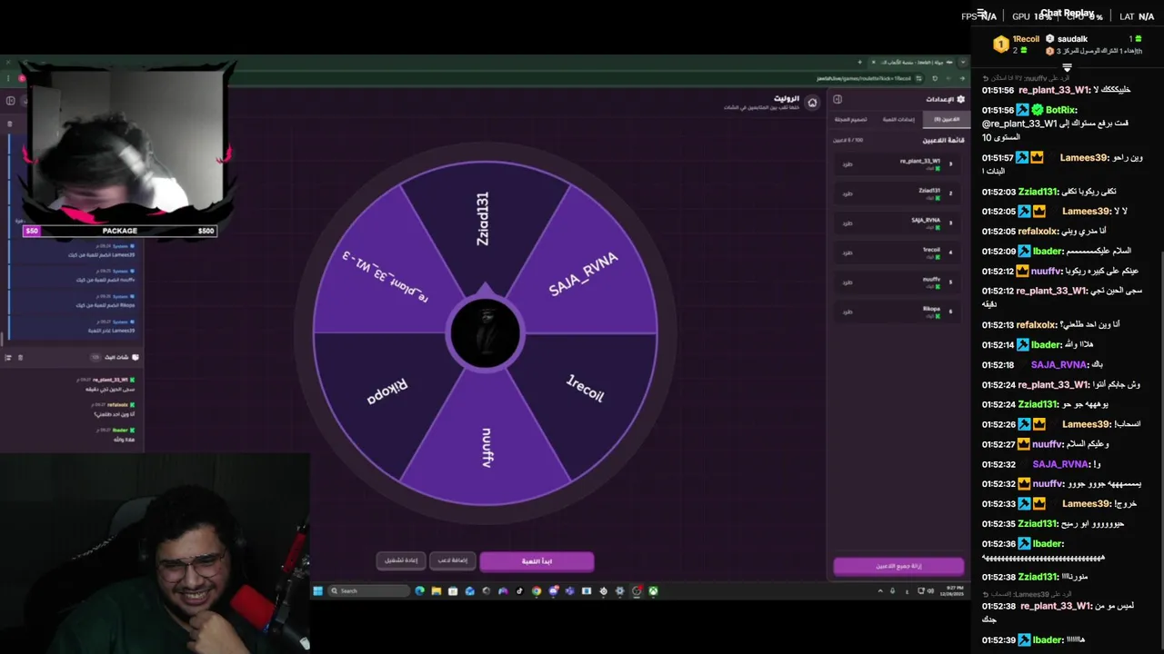
Task: Click the add player button
Action: (x=452, y=560)
